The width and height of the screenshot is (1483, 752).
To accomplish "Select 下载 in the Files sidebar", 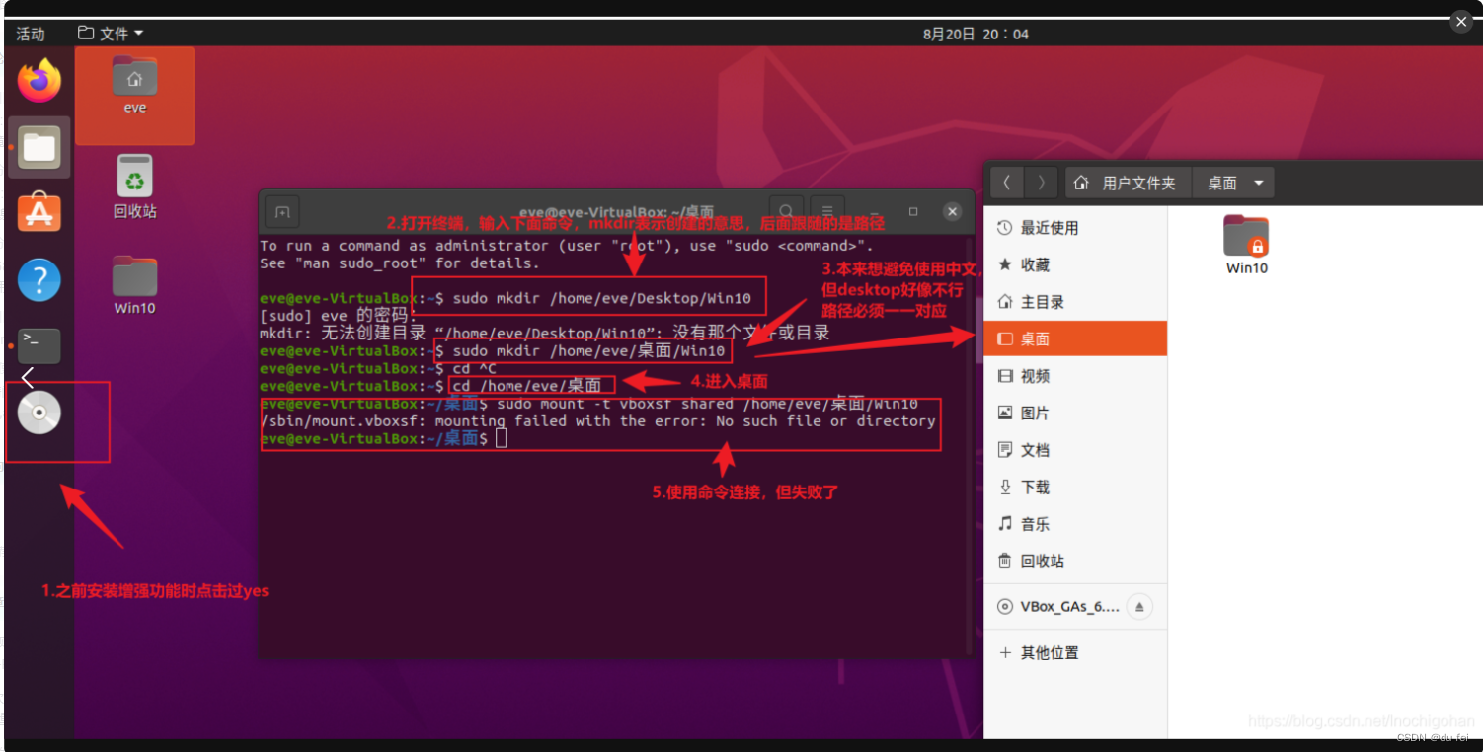I will (x=1075, y=487).
